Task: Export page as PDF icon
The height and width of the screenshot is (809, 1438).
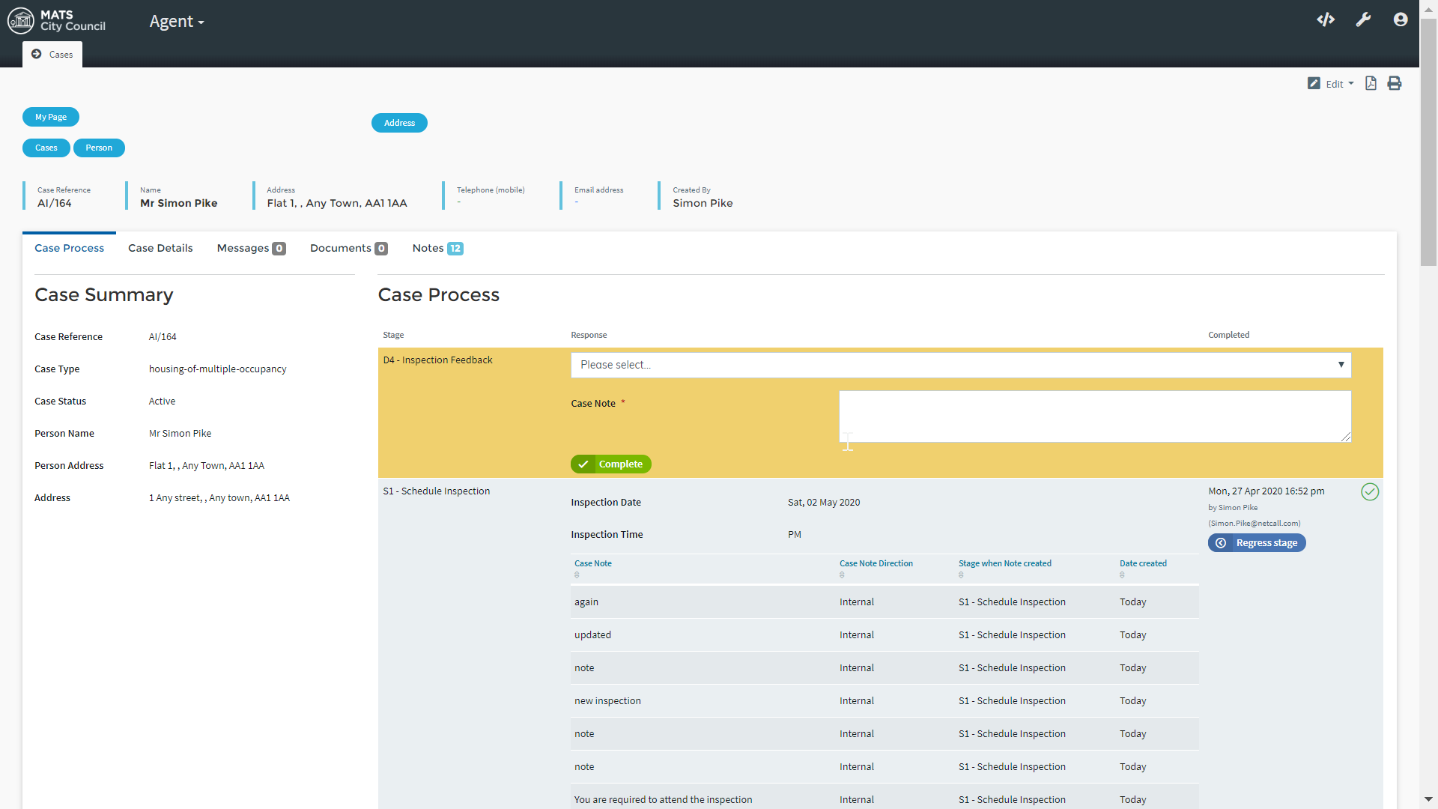Action: [x=1371, y=83]
